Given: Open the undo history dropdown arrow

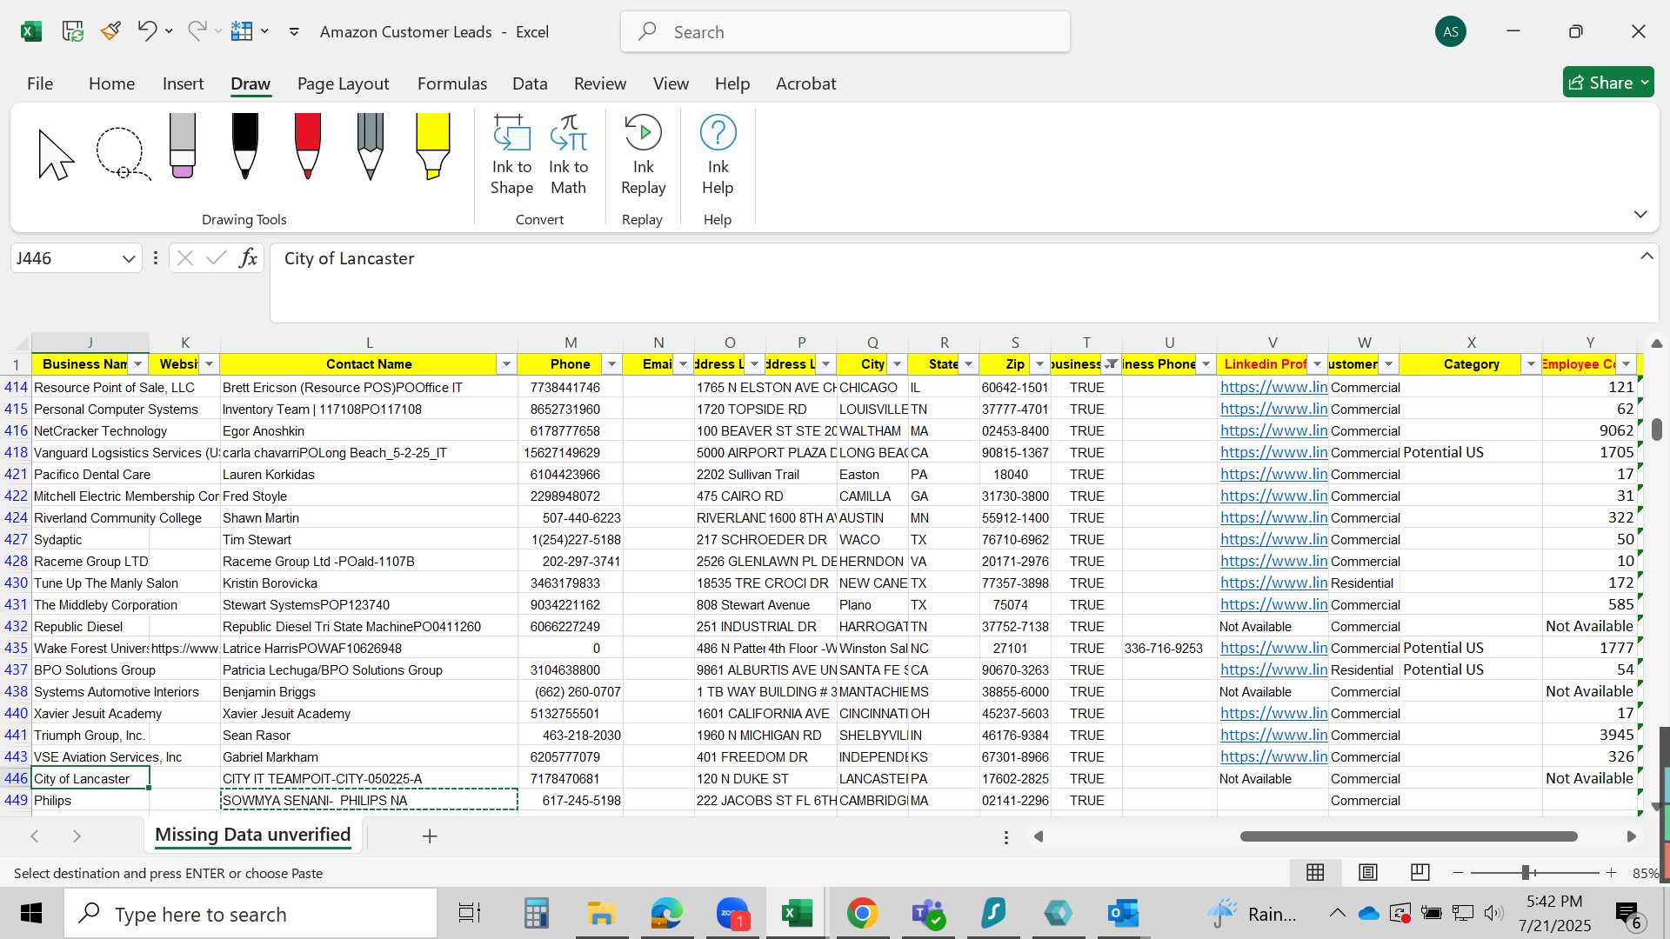Looking at the screenshot, I should tap(169, 31).
